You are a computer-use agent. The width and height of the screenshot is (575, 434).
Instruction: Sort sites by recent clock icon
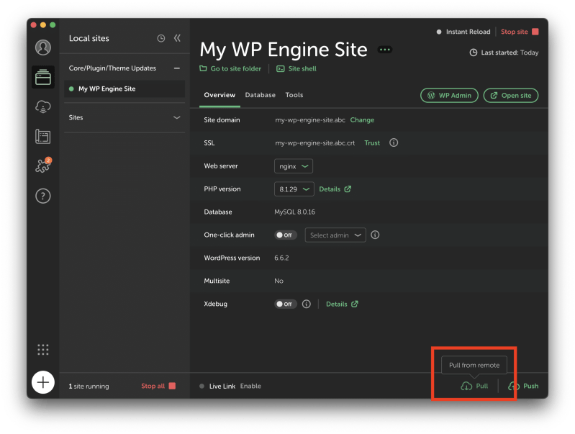click(x=161, y=38)
